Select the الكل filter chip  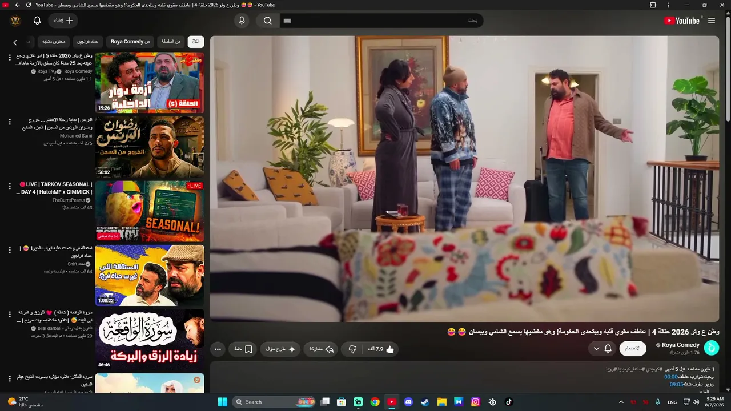(195, 42)
